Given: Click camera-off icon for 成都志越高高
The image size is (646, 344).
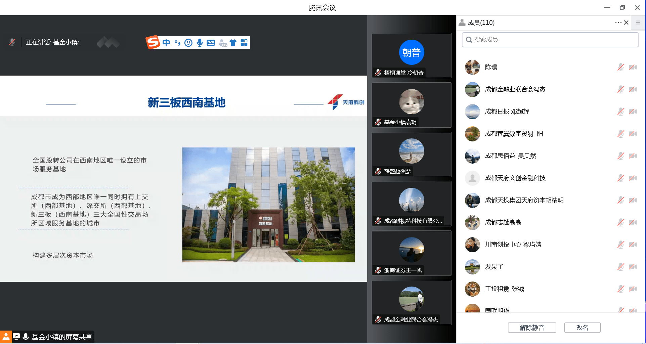Looking at the screenshot, I should point(633,222).
